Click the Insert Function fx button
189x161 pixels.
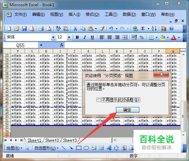pyautogui.click(x=62, y=45)
